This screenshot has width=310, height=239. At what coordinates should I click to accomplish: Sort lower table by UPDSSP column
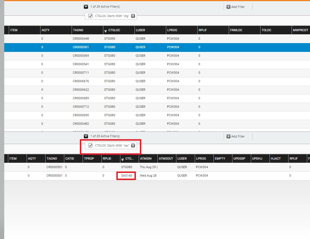(x=241, y=158)
